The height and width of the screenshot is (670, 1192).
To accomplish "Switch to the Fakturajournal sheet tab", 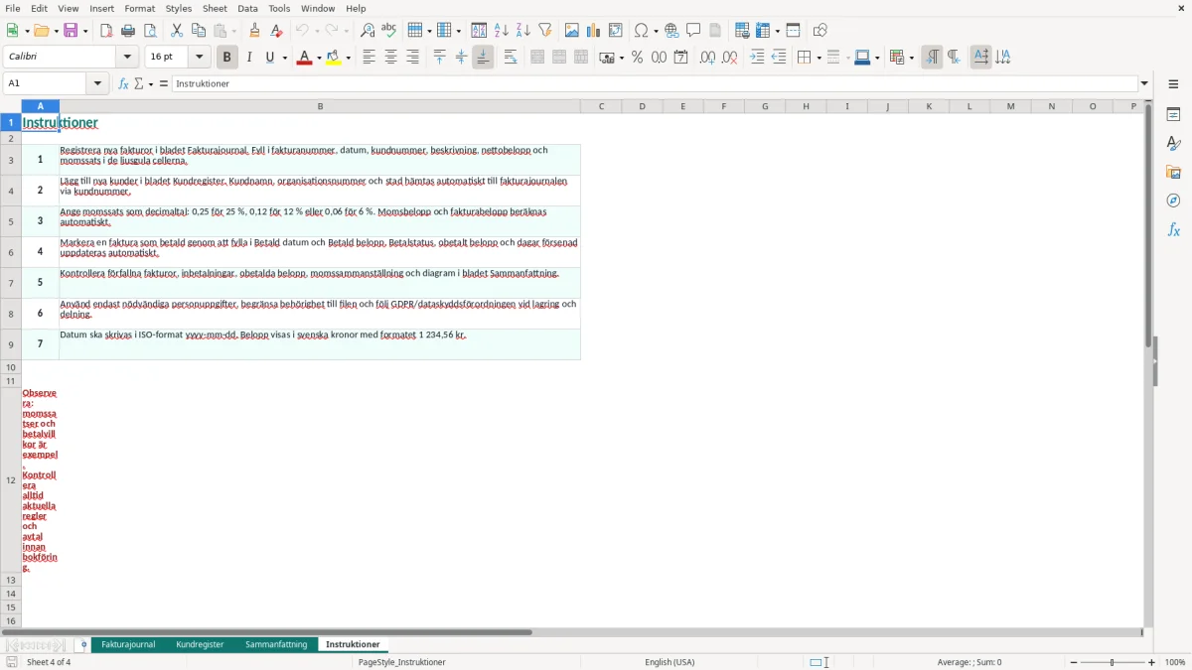I will coord(128,645).
